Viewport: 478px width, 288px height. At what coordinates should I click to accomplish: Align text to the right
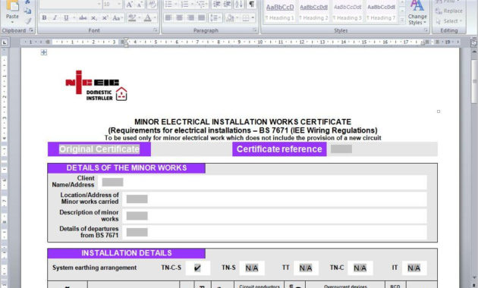tap(190, 18)
